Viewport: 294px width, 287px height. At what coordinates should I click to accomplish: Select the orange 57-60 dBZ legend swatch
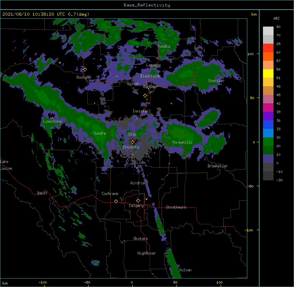click(268, 56)
